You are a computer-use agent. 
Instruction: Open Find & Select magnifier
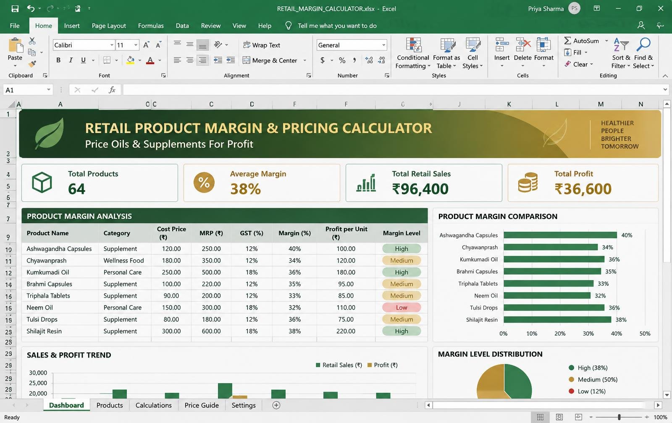pos(643,53)
